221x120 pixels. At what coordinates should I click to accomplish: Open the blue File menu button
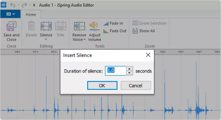10,14
